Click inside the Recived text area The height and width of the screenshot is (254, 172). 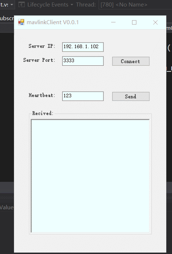(90, 176)
